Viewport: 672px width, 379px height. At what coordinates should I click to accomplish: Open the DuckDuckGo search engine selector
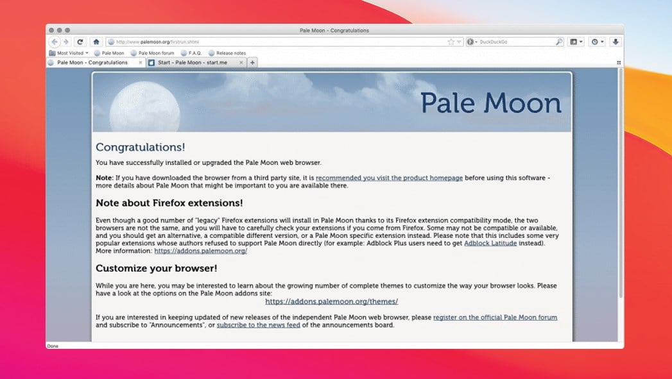(472, 42)
